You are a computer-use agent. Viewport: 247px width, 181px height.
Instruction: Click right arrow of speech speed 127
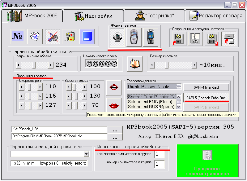coord(40,105)
